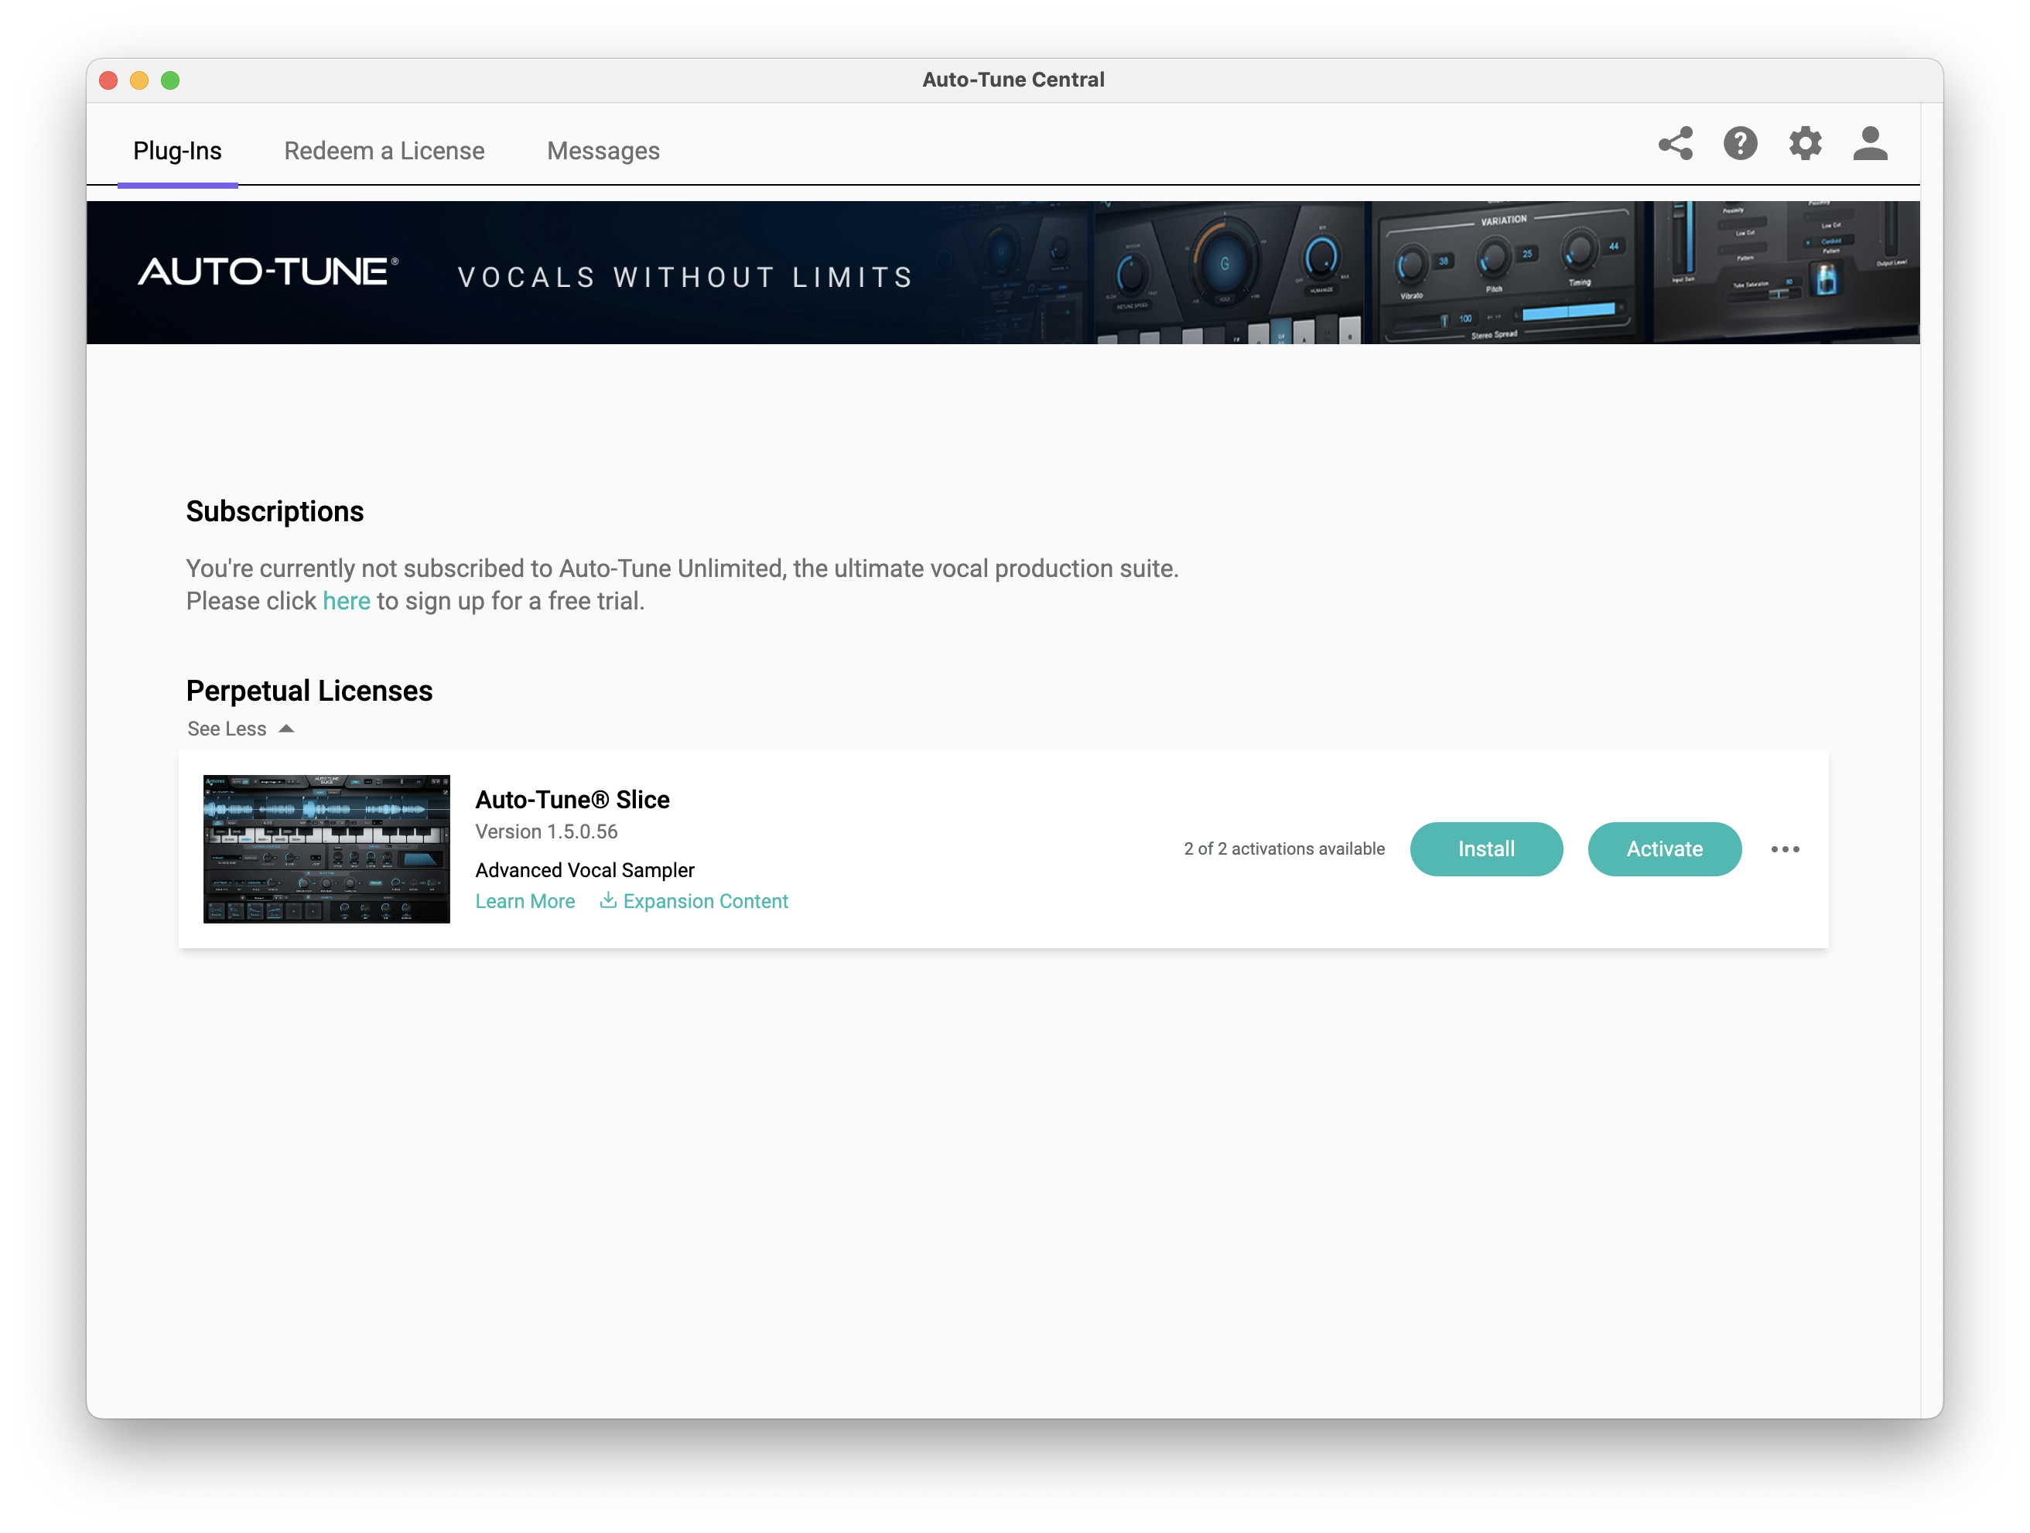This screenshot has width=2030, height=1533.
Task: Click the share icon in header
Action: tap(1675, 144)
